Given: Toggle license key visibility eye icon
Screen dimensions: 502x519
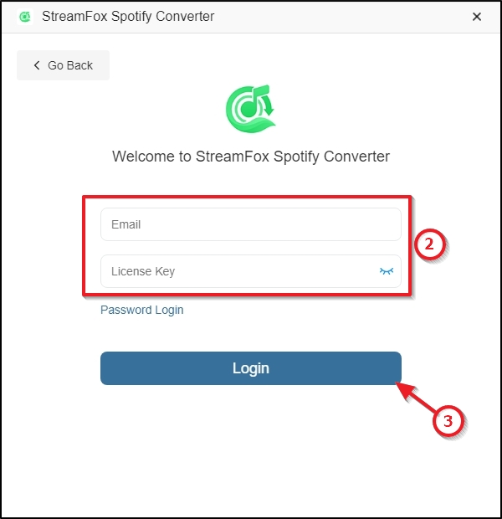Looking at the screenshot, I should coord(387,271).
